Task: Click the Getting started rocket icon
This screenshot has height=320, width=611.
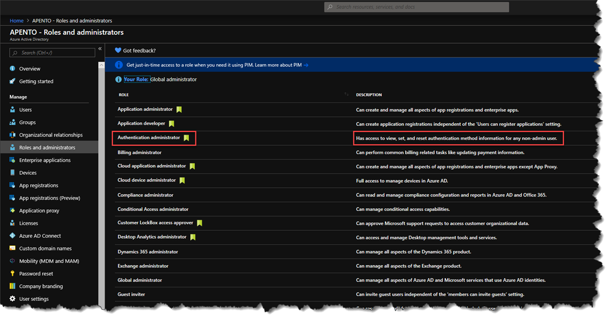Action: [x=12, y=81]
